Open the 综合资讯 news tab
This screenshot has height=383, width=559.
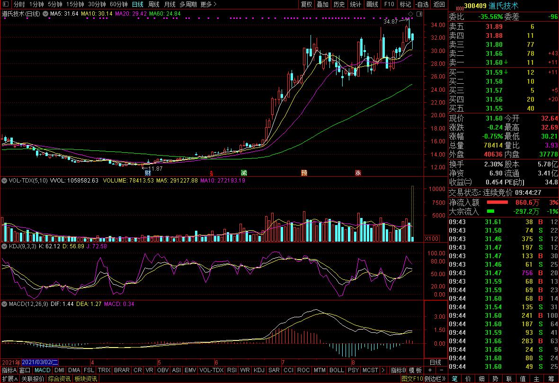[x=59, y=379]
